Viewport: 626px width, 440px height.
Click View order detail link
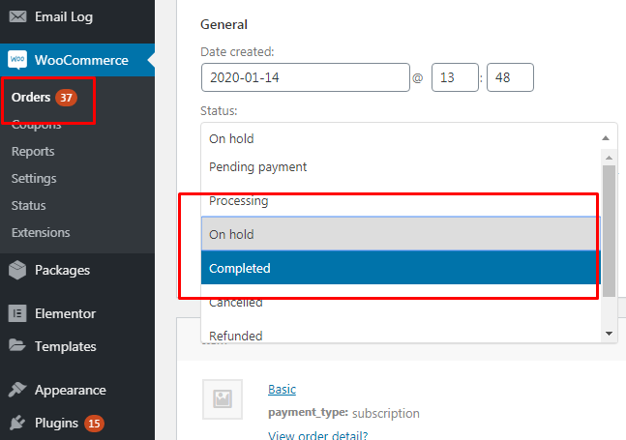[317, 435]
